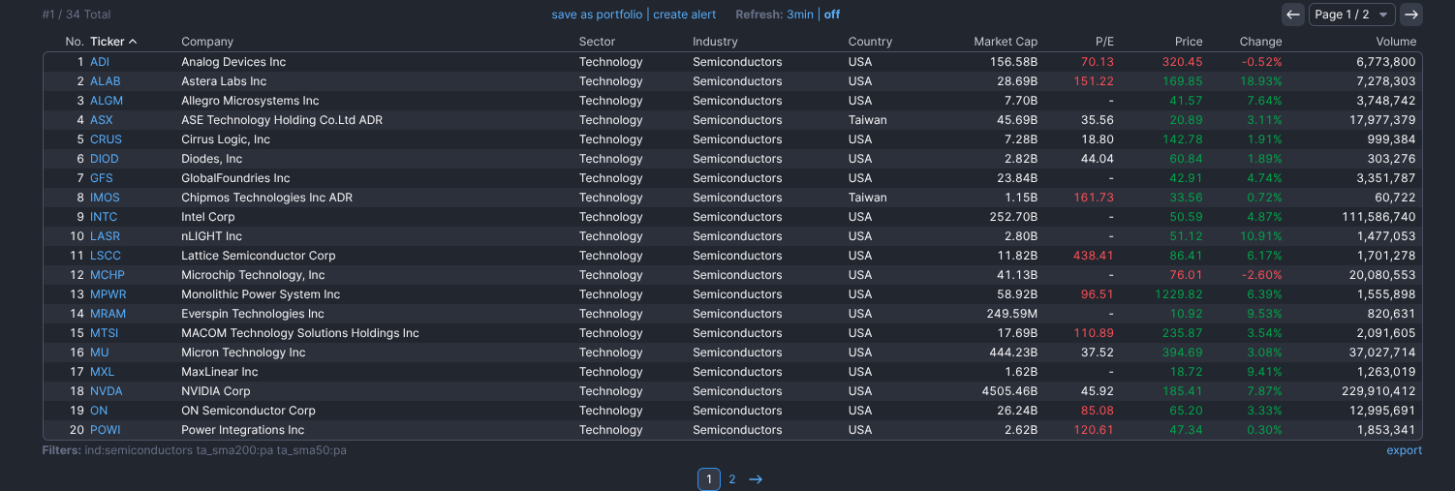
Task: Go to next page using top right arrow
Action: [x=1411, y=15]
